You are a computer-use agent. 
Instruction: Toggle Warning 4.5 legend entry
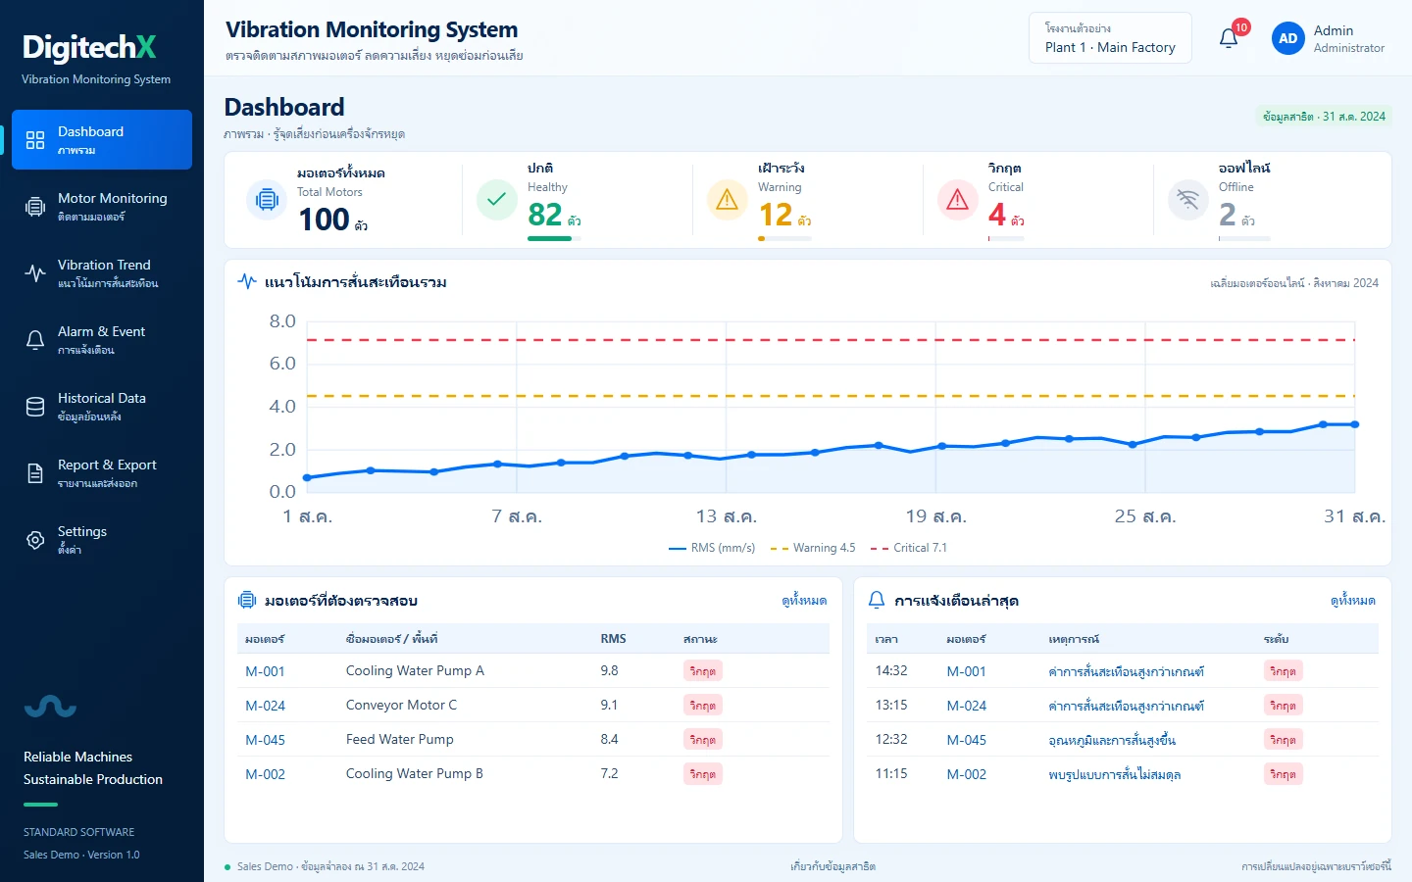coord(813,548)
